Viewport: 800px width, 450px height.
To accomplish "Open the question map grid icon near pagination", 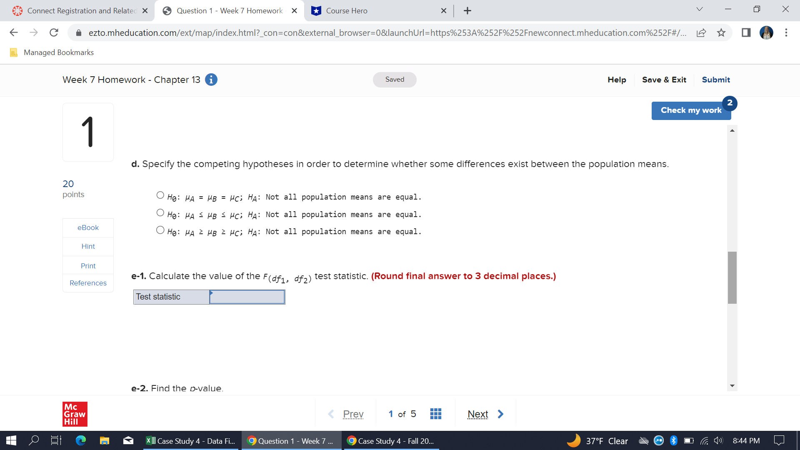I will click(x=435, y=414).
